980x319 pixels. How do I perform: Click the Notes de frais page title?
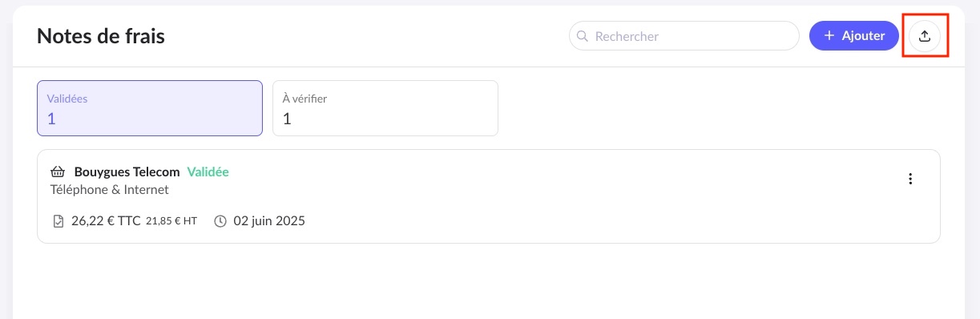pyautogui.click(x=101, y=36)
